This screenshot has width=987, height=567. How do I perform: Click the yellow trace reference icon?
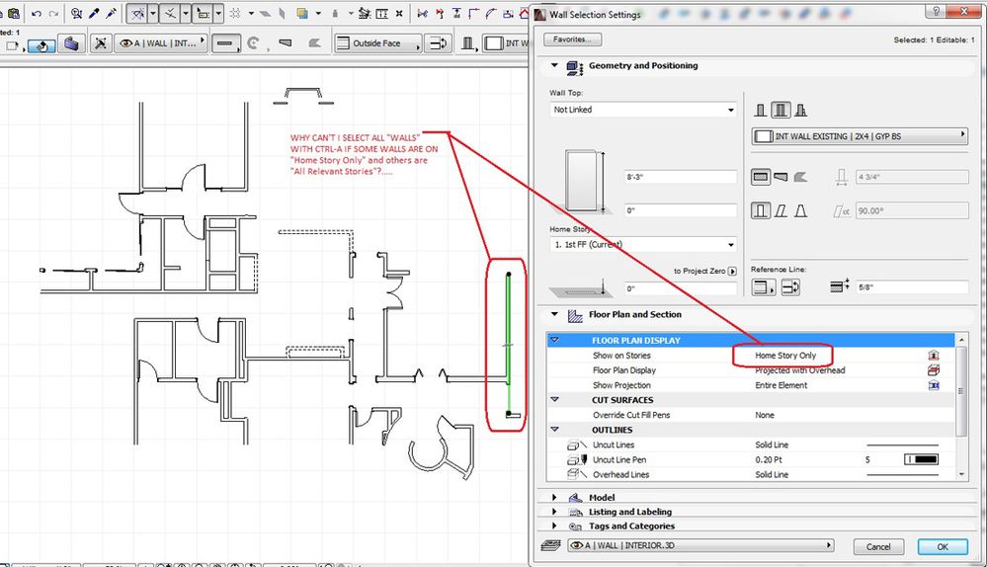(x=302, y=13)
